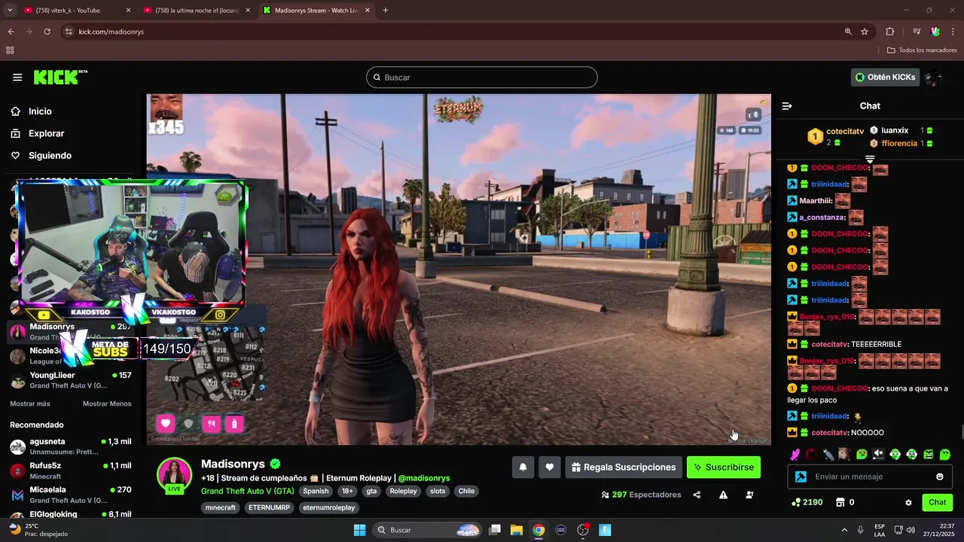
Task: Open the YoungLiieer followed channel
Action: (x=71, y=379)
